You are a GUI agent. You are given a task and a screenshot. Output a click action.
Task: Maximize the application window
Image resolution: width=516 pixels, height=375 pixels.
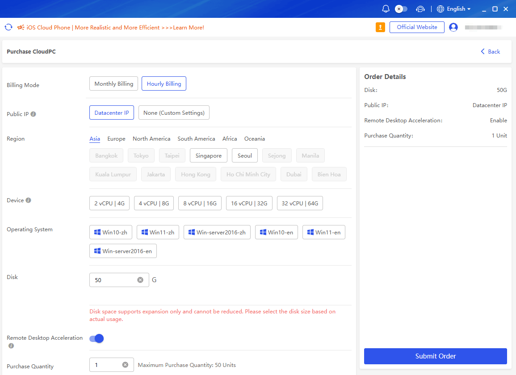click(x=495, y=9)
